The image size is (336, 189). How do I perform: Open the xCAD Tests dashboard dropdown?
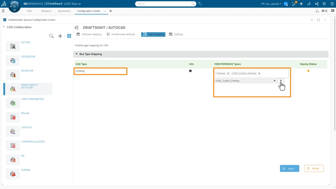pos(72,3)
